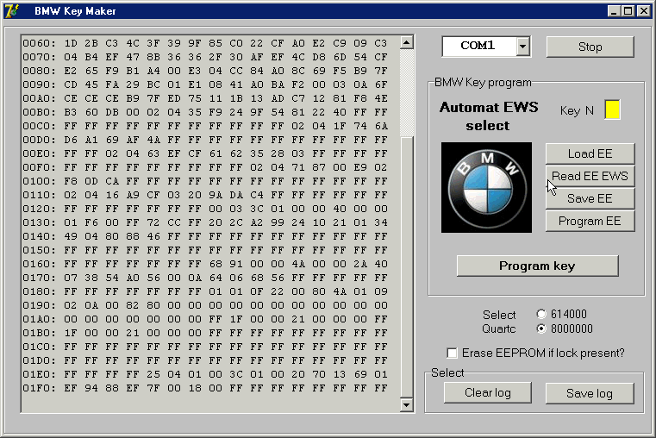Enable Erase EEPROM if lock present checkbox
The width and height of the screenshot is (656, 438).
[x=452, y=354]
